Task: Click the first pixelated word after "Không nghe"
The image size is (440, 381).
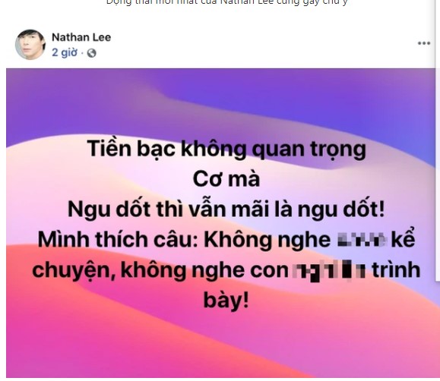Action: (x=362, y=241)
